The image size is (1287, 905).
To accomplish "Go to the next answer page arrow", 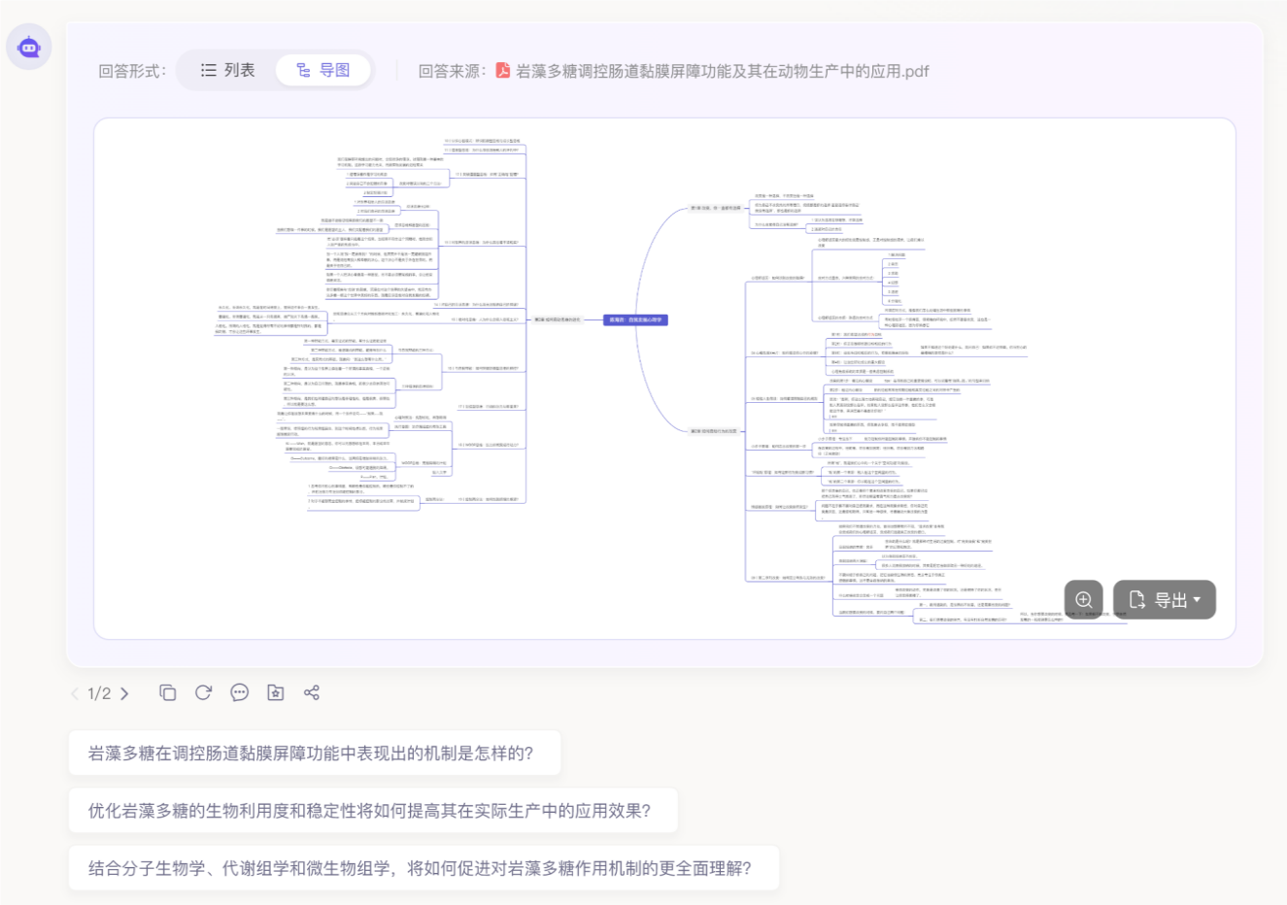I will [124, 693].
